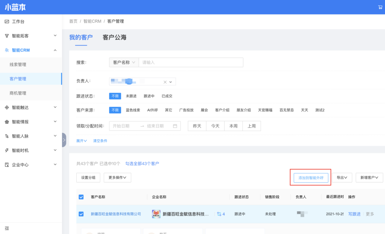Select 未跟进 follow-up status filter
This screenshot has height=234, width=385.
tap(131, 96)
